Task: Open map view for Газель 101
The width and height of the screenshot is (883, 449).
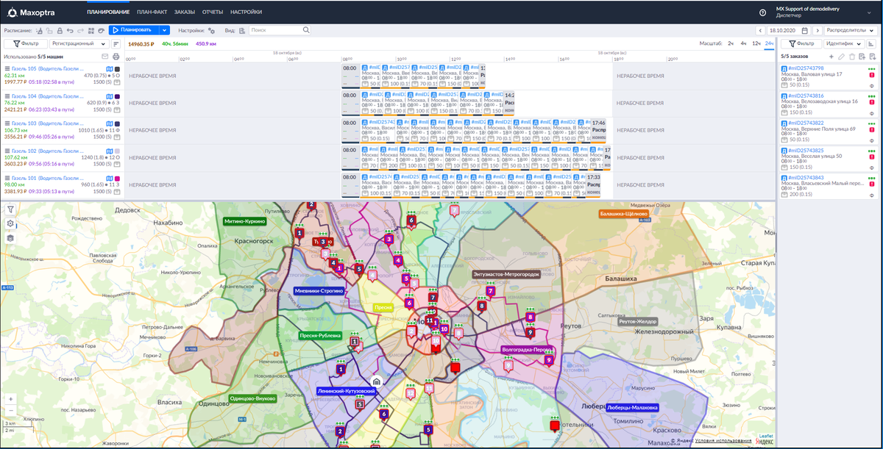Action: click(x=109, y=179)
